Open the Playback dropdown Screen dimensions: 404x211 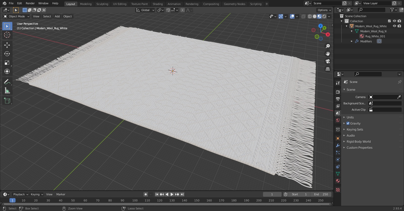pos(20,194)
